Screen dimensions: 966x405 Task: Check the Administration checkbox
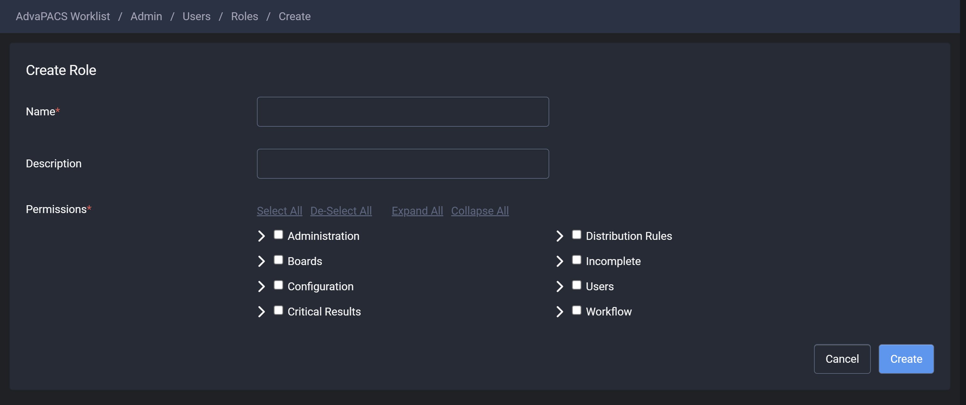pyautogui.click(x=278, y=235)
